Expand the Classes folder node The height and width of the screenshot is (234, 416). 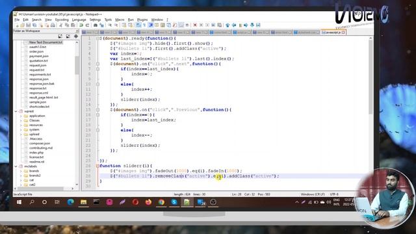[x=21, y=120]
